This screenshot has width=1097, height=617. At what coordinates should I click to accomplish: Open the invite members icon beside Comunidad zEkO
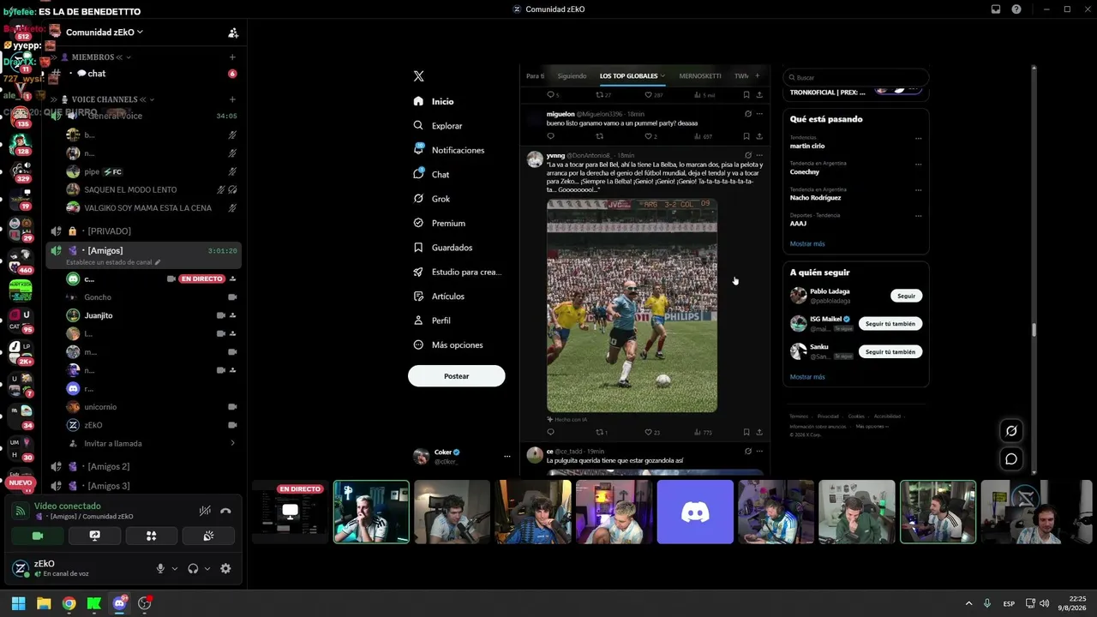tap(233, 33)
